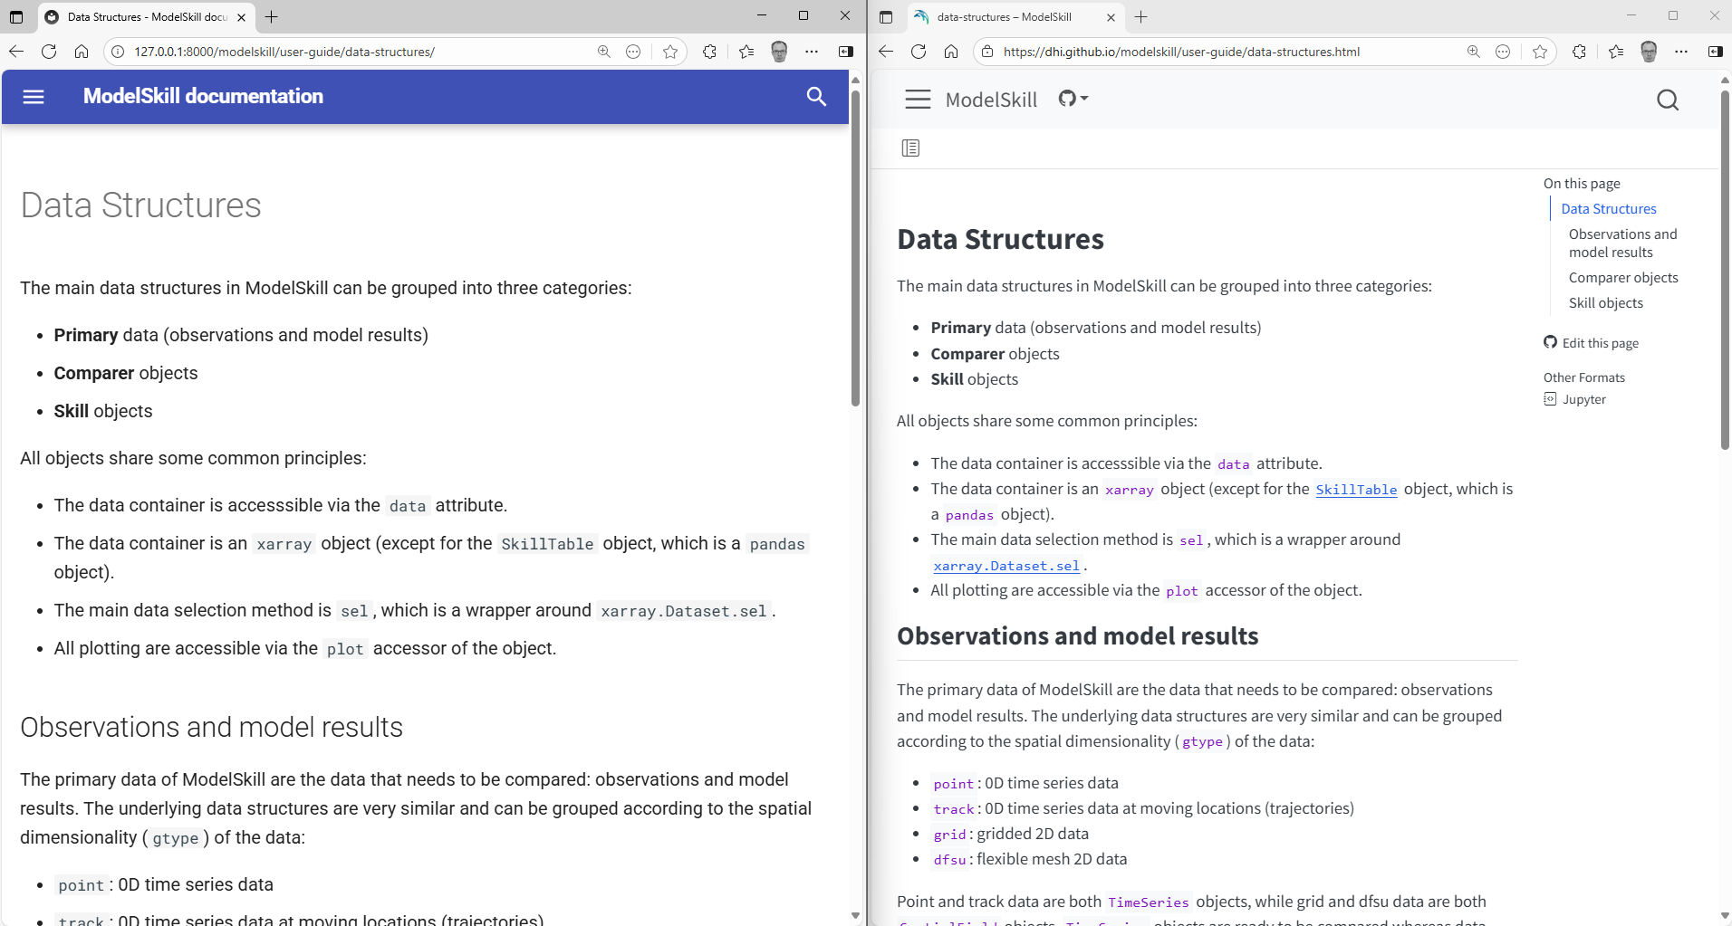Click ModelSkill documentation title in left header
This screenshot has width=1732, height=926.
203,96
